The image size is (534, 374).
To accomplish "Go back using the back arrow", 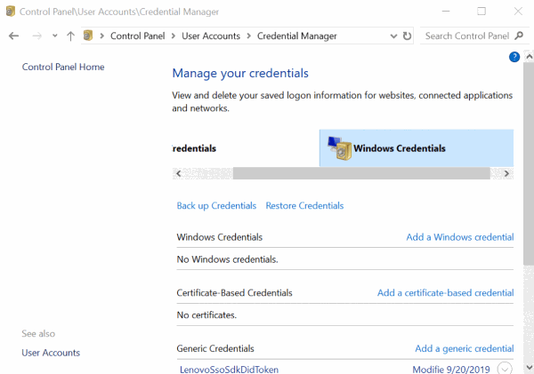I will (13, 36).
